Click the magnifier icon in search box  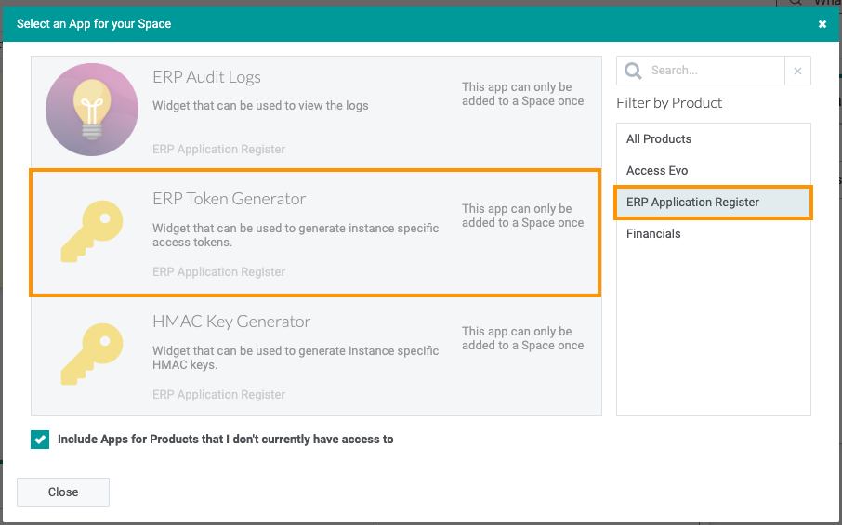click(x=633, y=71)
